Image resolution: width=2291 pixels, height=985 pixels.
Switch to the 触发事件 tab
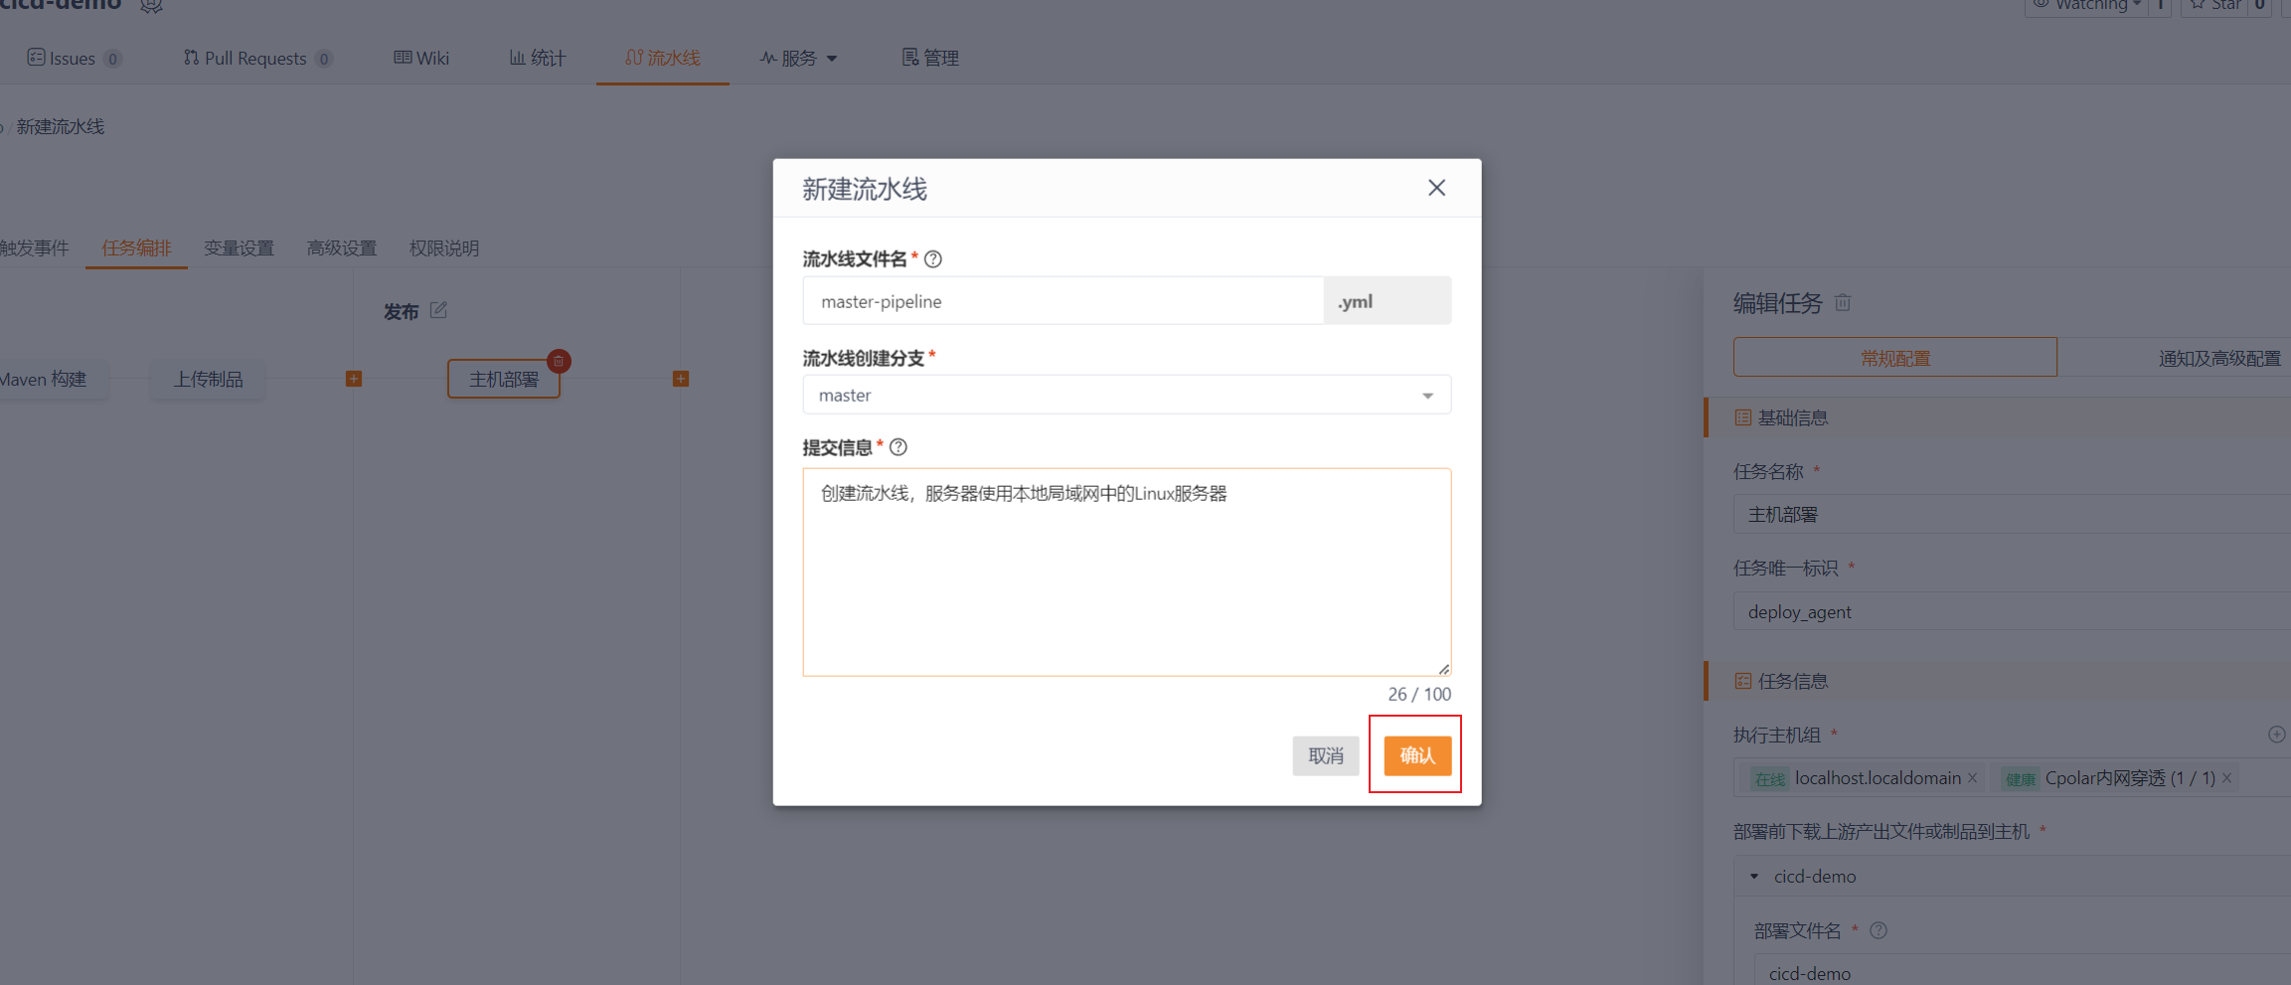point(34,247)
